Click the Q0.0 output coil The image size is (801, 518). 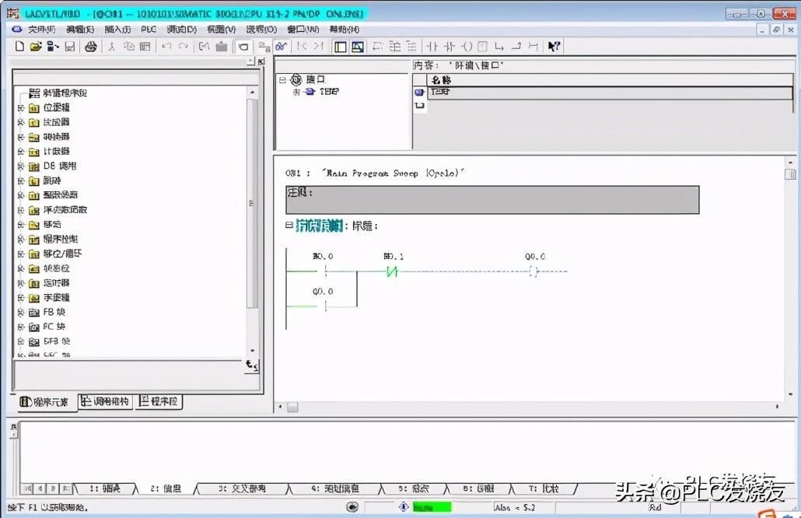coord(533,271)
